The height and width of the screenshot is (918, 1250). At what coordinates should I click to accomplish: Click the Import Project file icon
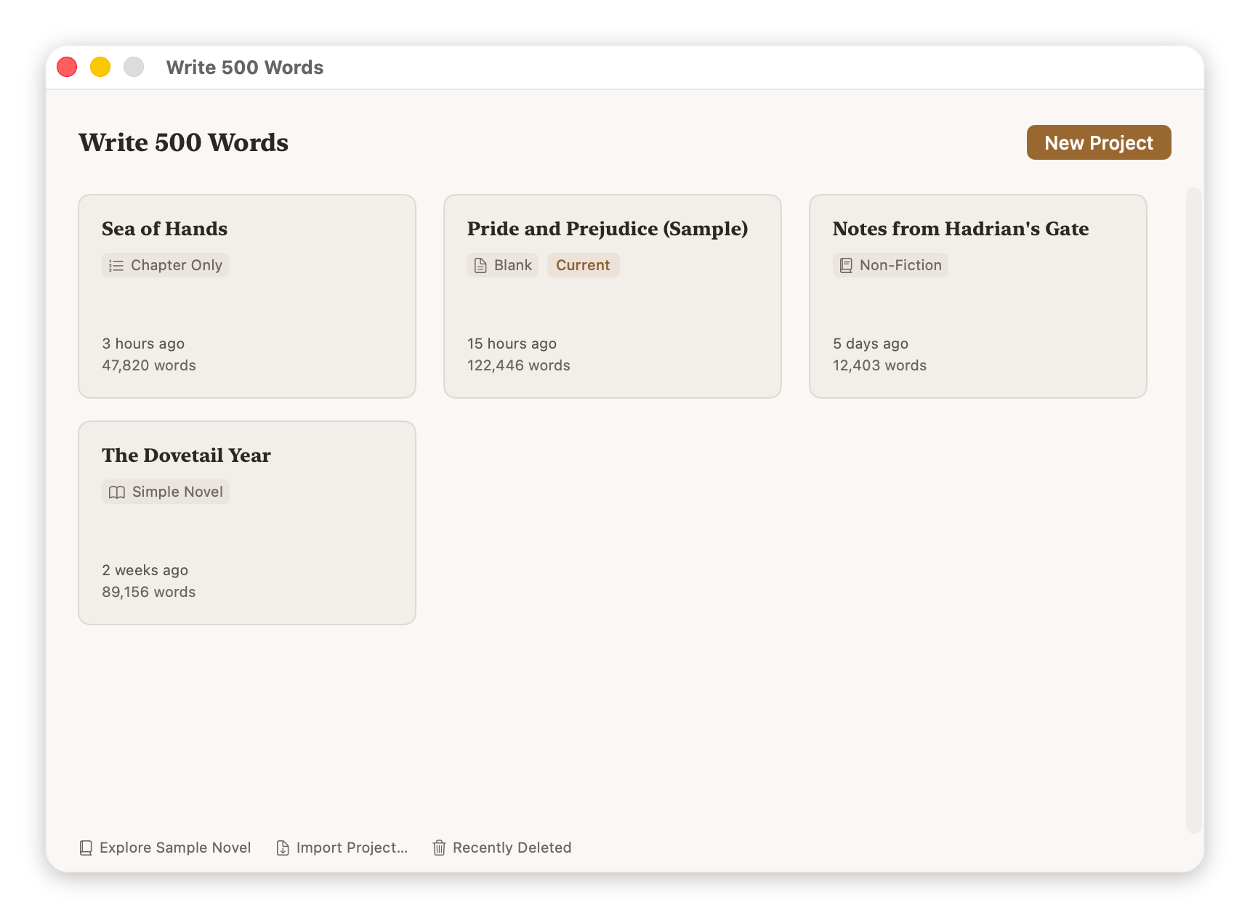[283, 848]
